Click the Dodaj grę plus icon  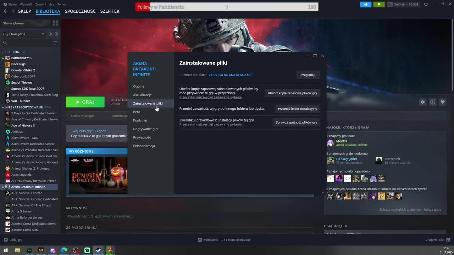point(5,240)
